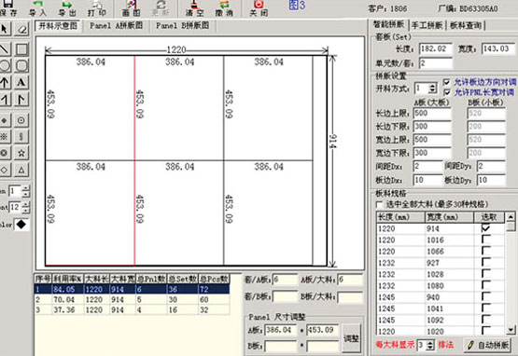Click the 打印 print toolbar icon
518x356 pixels.
pyautogui.click(x=97, y=8)
